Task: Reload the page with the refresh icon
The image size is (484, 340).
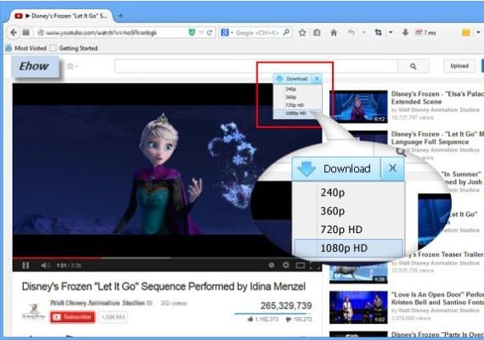Action: point(210,32)
